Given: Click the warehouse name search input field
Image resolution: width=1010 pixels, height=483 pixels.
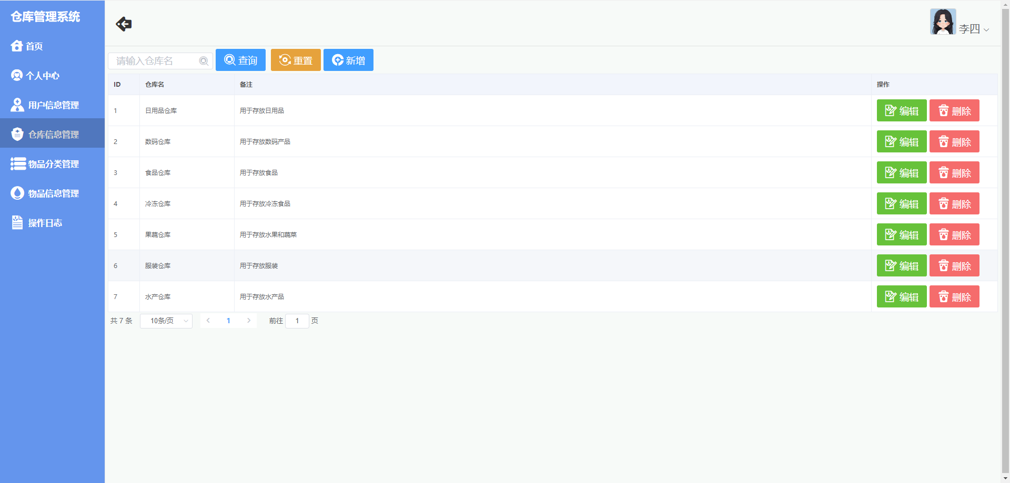Looking at the screenshot, I should (155, 61).
